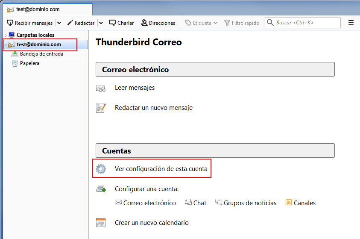The height and width of the screenshot is (239, 360).
Task: Click the Grupos de noticias link
Action: 250,203
